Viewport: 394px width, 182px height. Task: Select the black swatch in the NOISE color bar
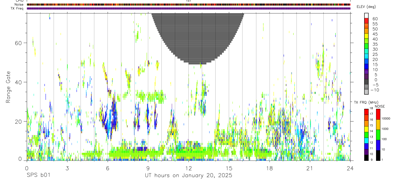378,156
